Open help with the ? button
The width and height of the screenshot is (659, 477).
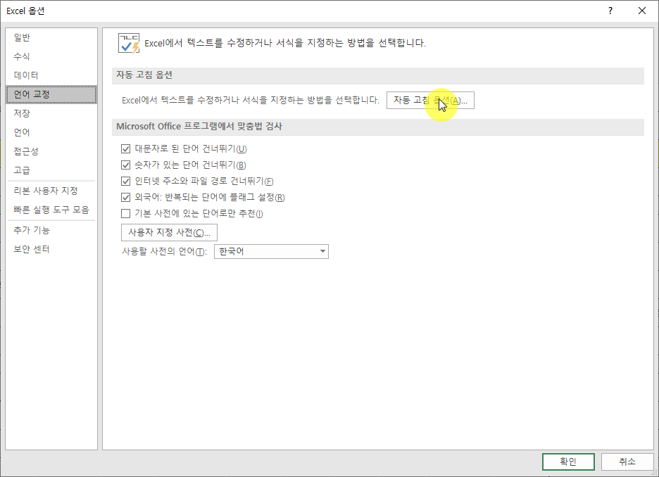(x=610, y=11)
